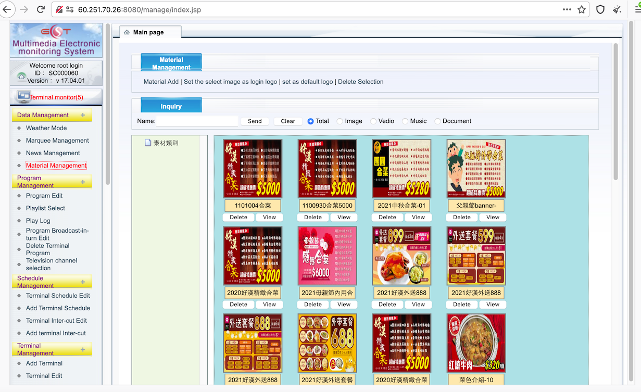641x392 pixels.
Task: Open Add Terminal in sidebar
Action: (44, 363)
